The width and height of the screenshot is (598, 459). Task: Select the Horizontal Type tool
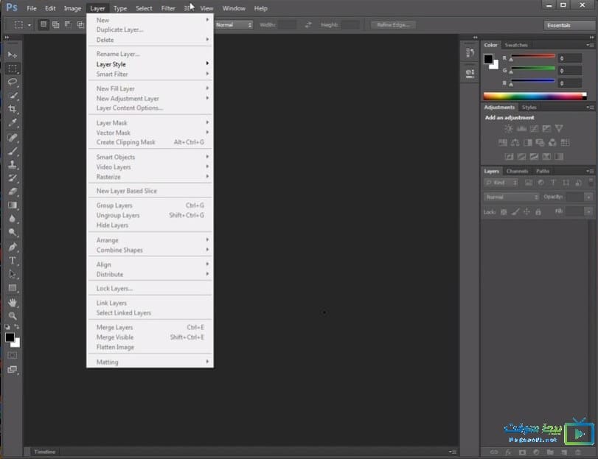tap(13, 261)
